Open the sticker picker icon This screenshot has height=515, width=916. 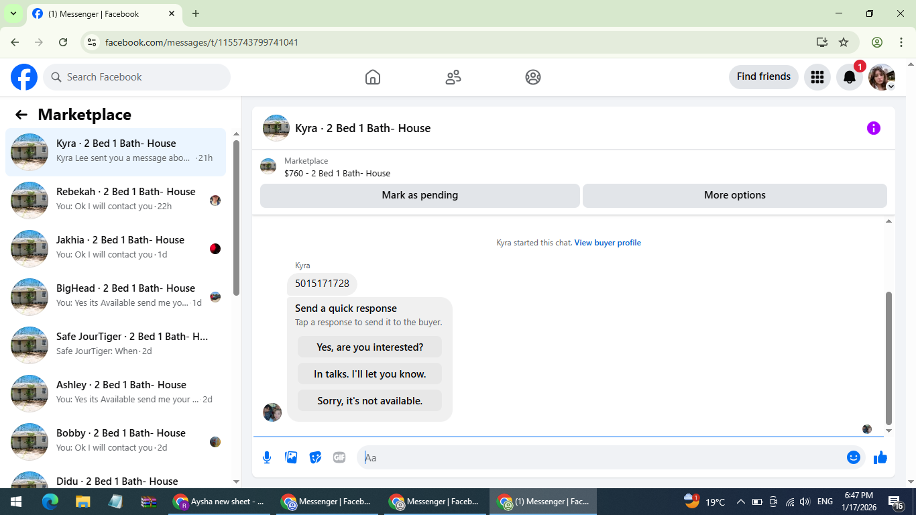tap(315, 457)
